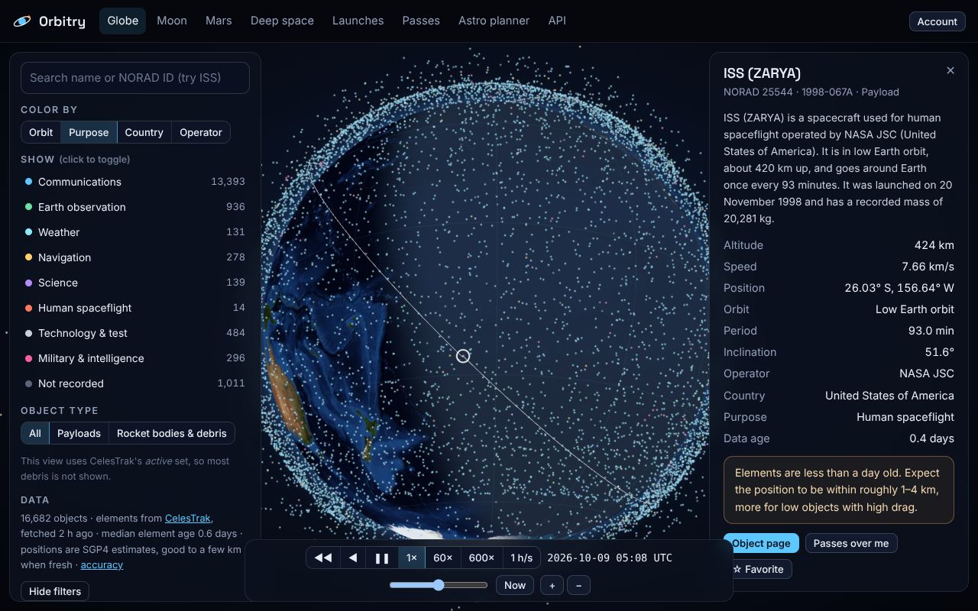Toggle Science satellites layer
The width and height of the screenshot is (978, 611).
pos(134,283)
